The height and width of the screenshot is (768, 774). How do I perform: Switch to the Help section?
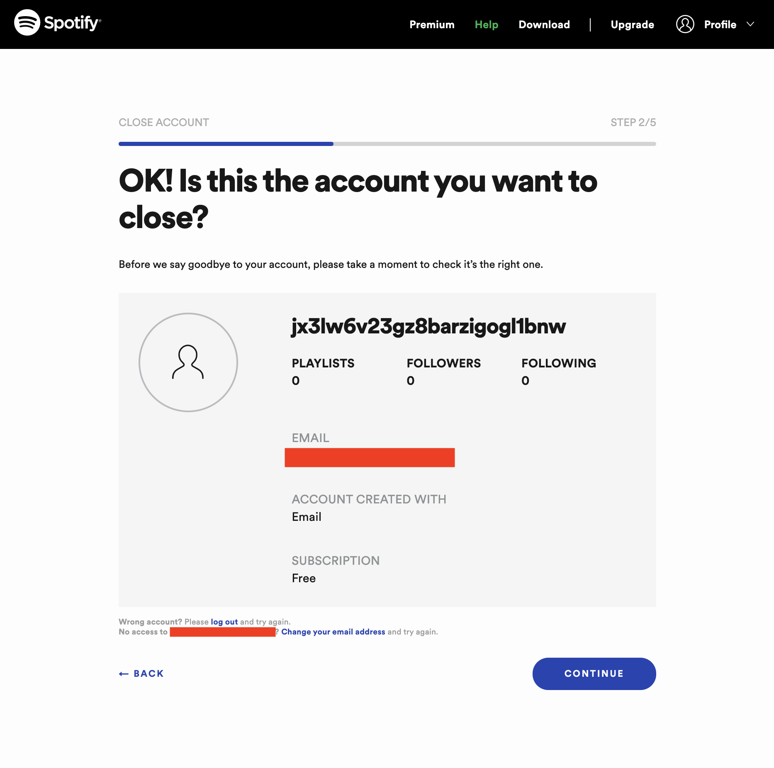(x=486, y=24)
